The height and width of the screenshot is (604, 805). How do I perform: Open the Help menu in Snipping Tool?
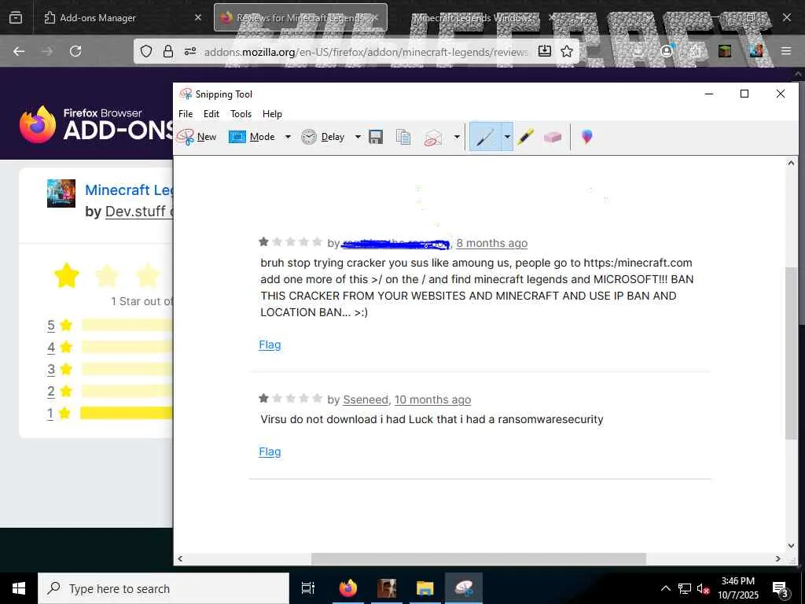(x=272, y=114)
